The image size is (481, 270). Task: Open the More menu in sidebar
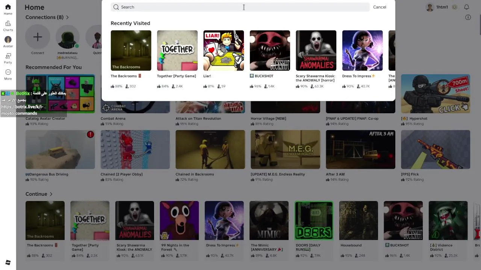pyautogui.click(x=8, y=75)
